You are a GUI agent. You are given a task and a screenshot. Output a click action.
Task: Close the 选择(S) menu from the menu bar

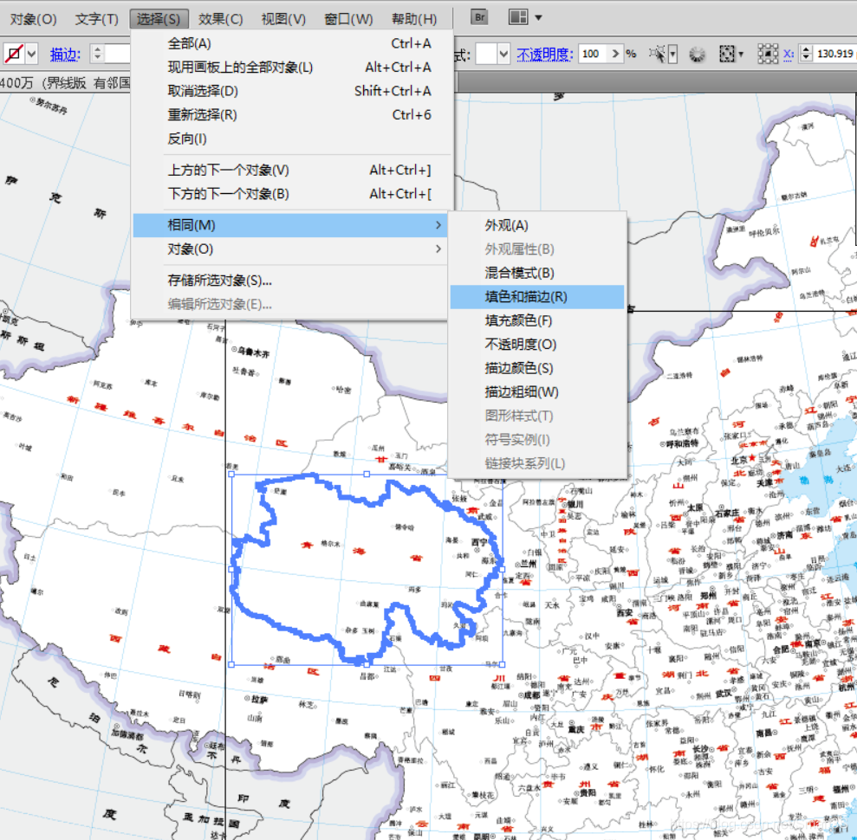click(x=159, y=19)
